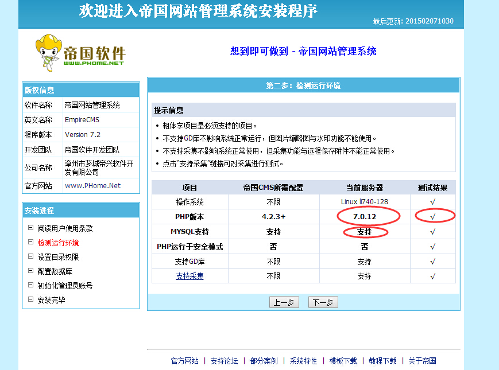
Task: Click the 当前服务器 column header
Action: (x=365, y=188)
